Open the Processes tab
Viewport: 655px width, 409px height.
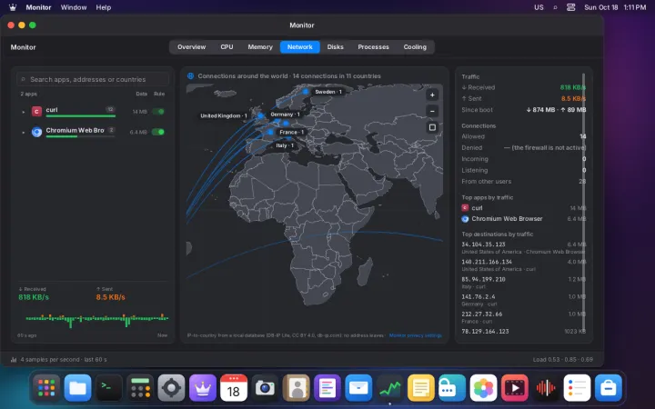click(373, 46)
